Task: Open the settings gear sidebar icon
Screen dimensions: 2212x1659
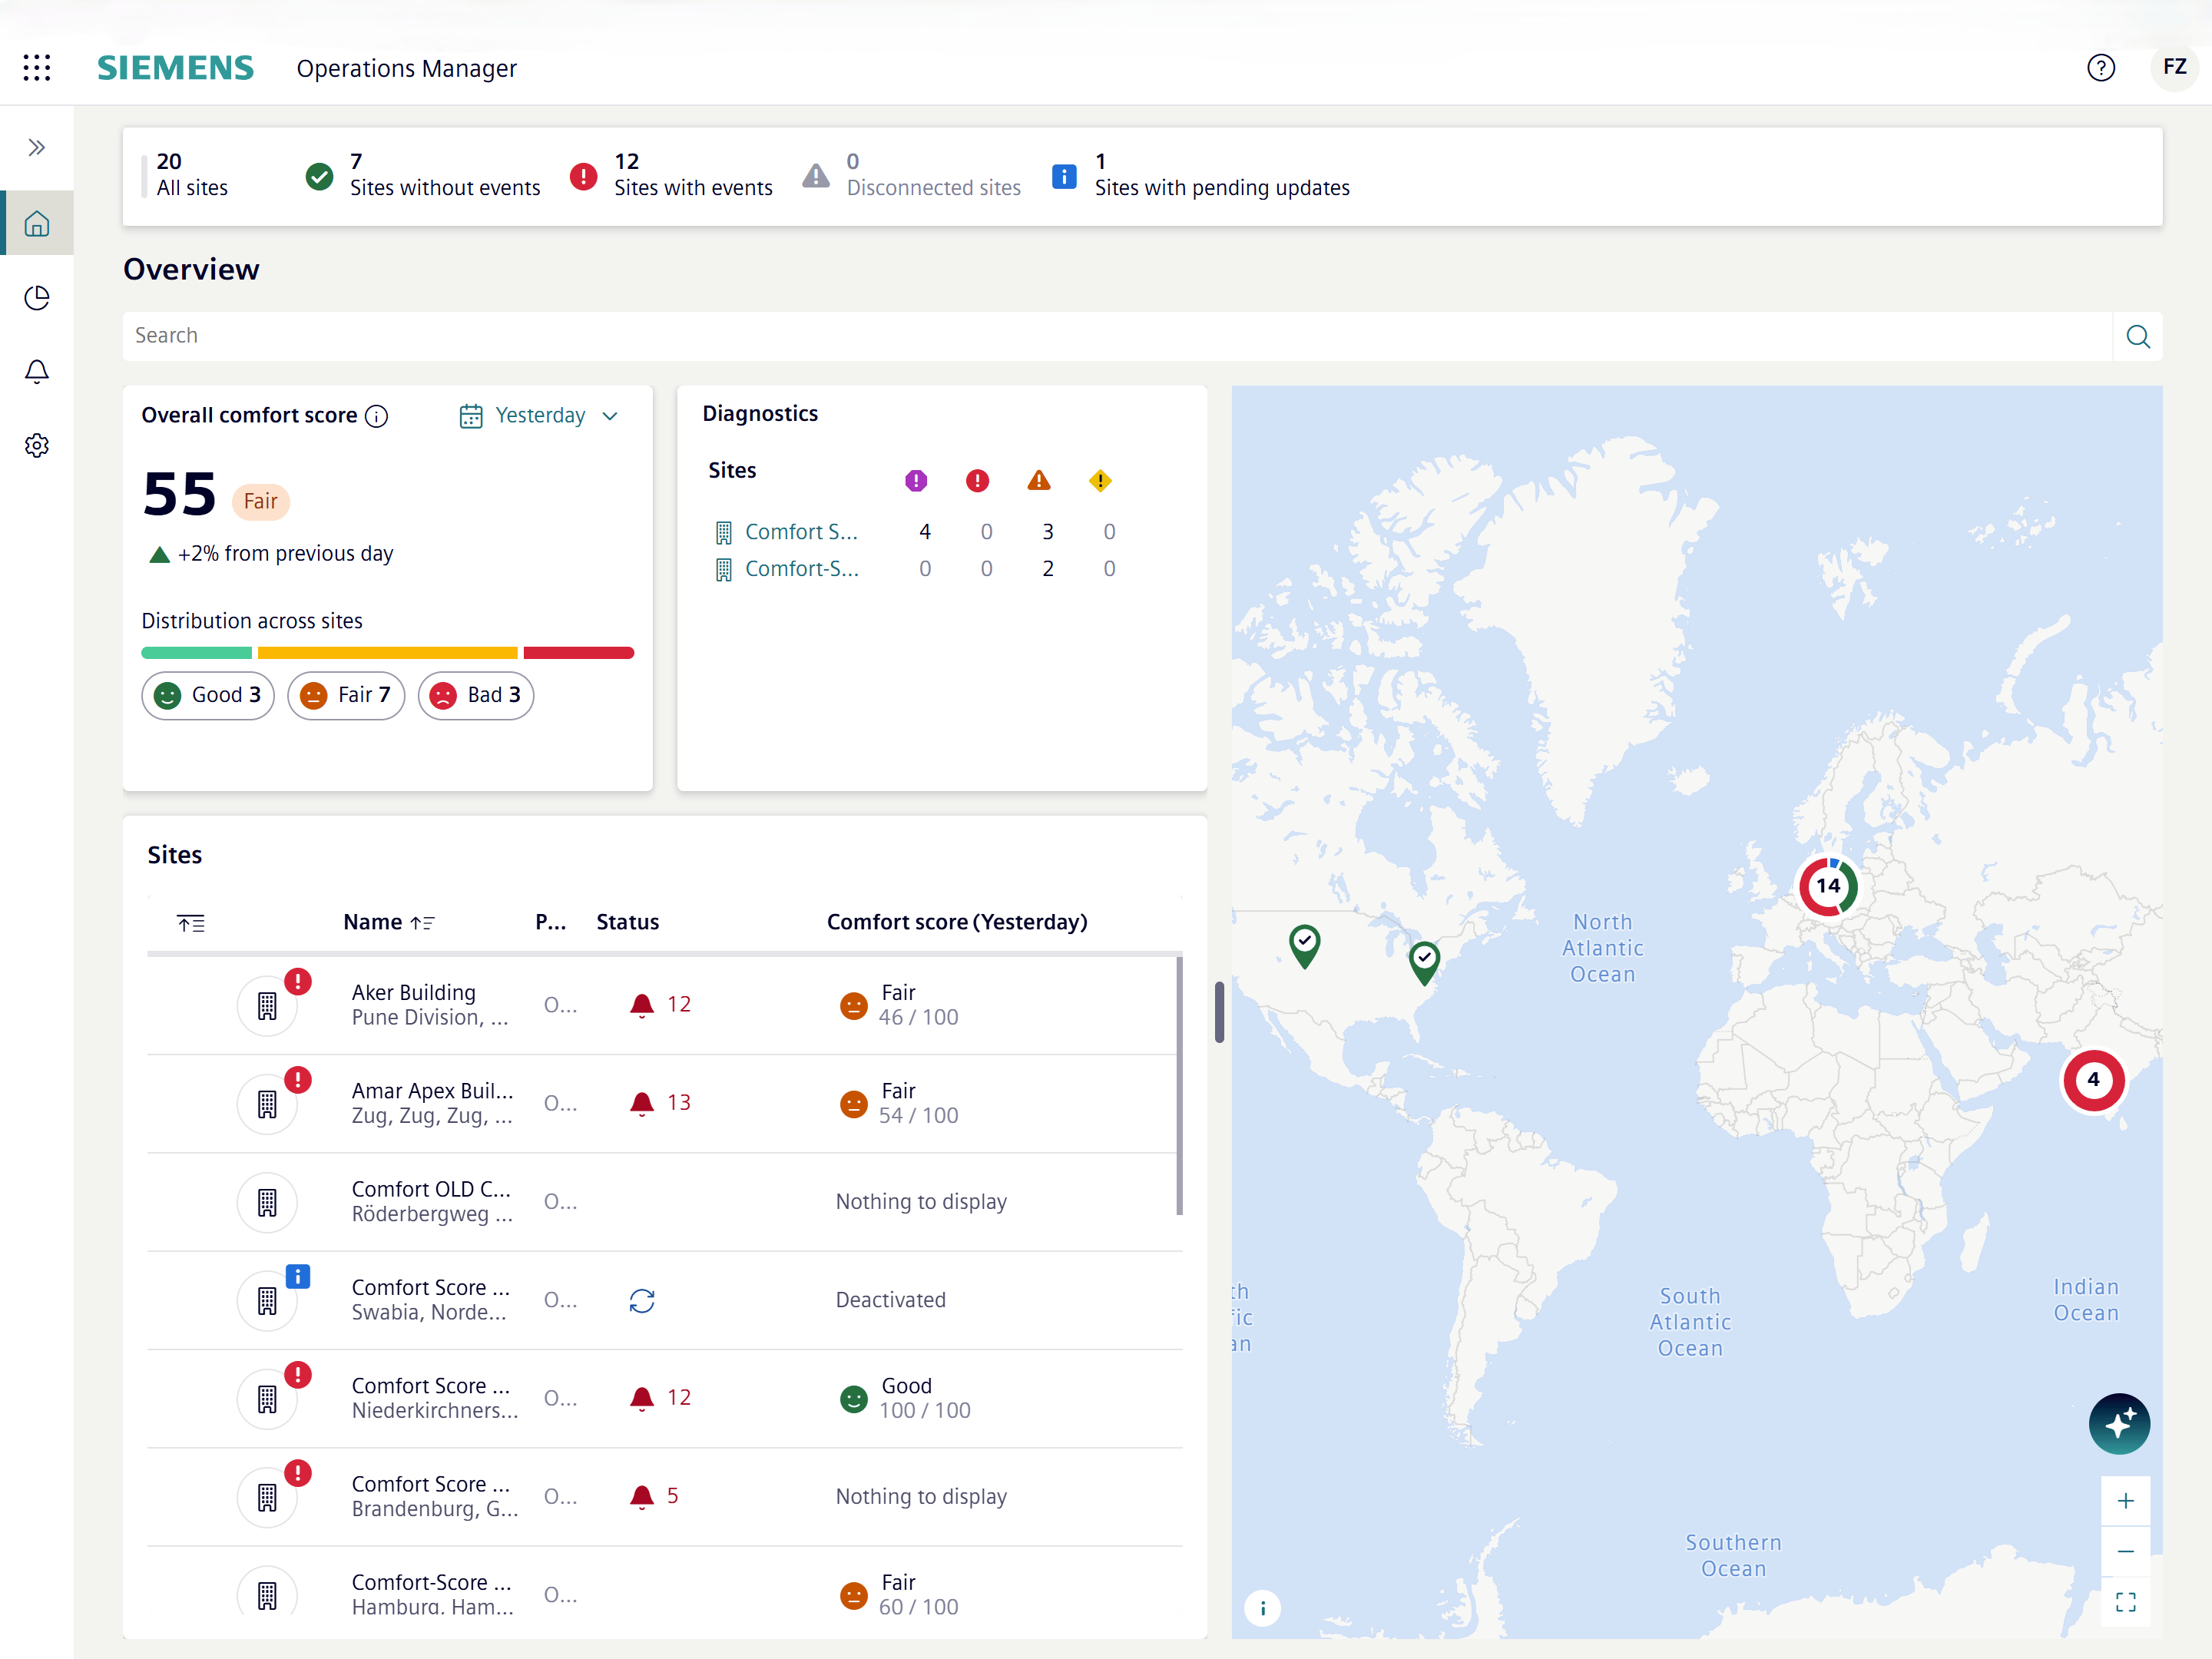Action: pos(37,446)
